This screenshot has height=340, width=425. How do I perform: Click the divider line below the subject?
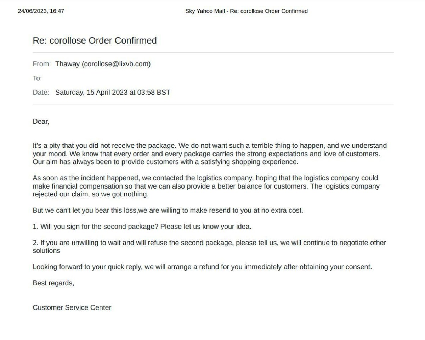(213, 52)
